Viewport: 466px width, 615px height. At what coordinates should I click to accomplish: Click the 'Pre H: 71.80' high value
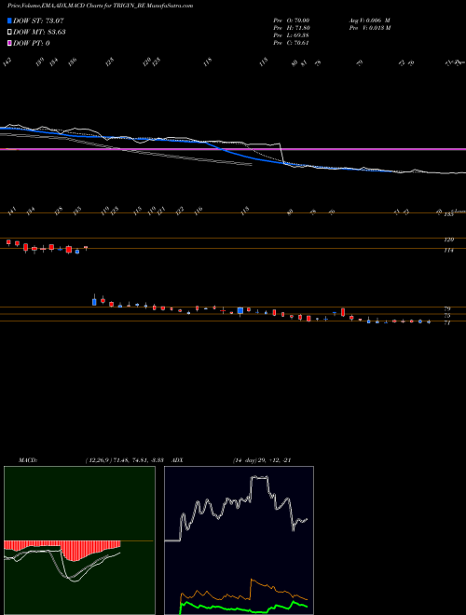point(291,28)
